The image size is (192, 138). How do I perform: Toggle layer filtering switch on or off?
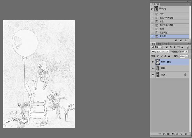pyautogui.click(x=187, y=47)
